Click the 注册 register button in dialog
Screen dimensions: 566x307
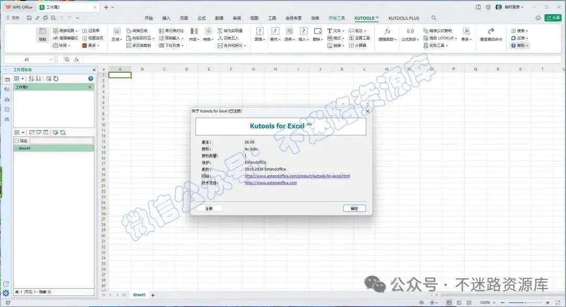(209, 208)
